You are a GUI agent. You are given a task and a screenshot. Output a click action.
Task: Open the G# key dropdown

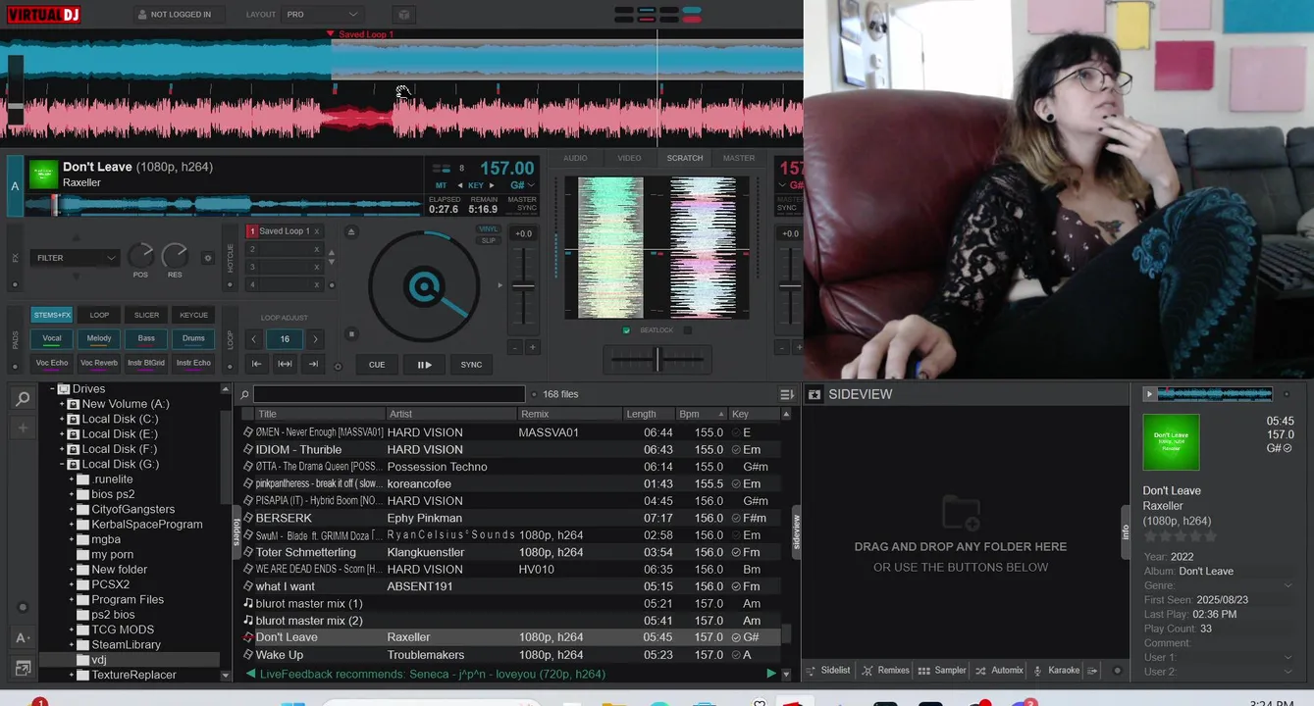(523, 185)
